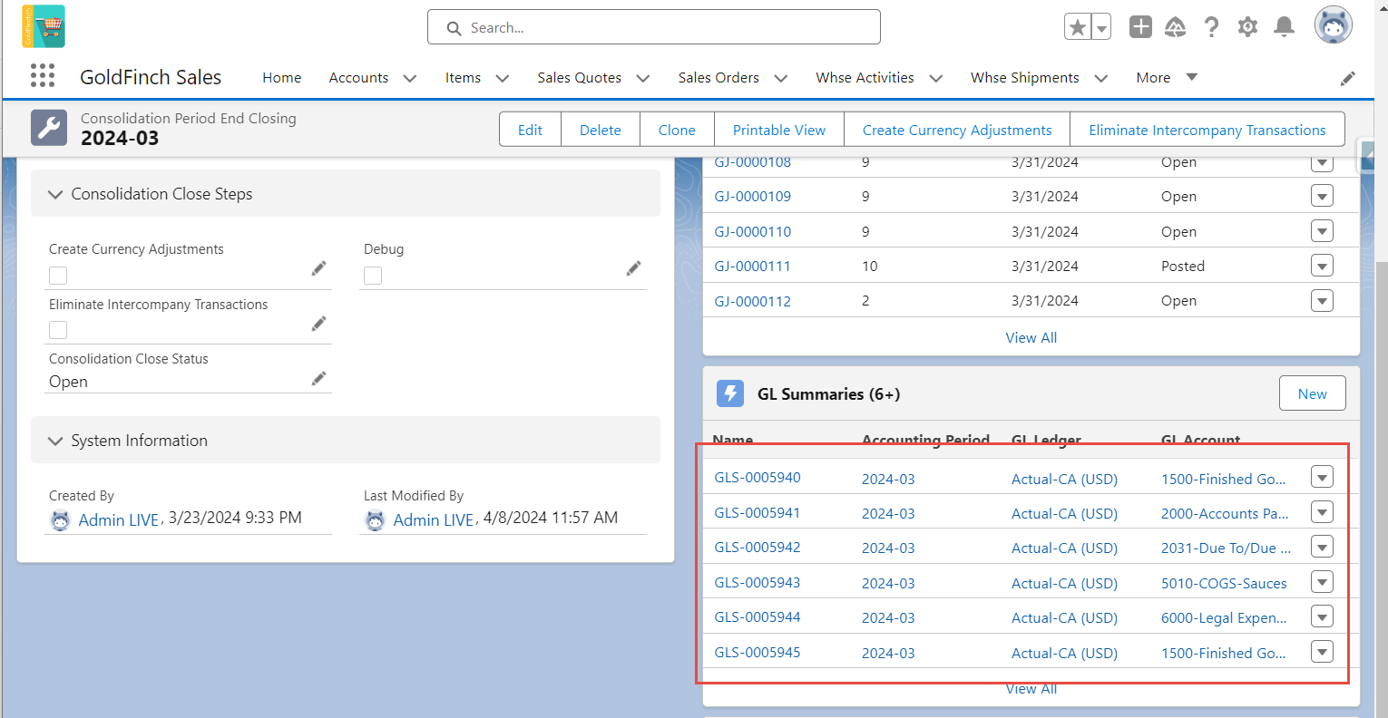The width and height of the screenshot is (1388, 718).
Task: Open the Favorites star icon
Action: (1078, 27)
